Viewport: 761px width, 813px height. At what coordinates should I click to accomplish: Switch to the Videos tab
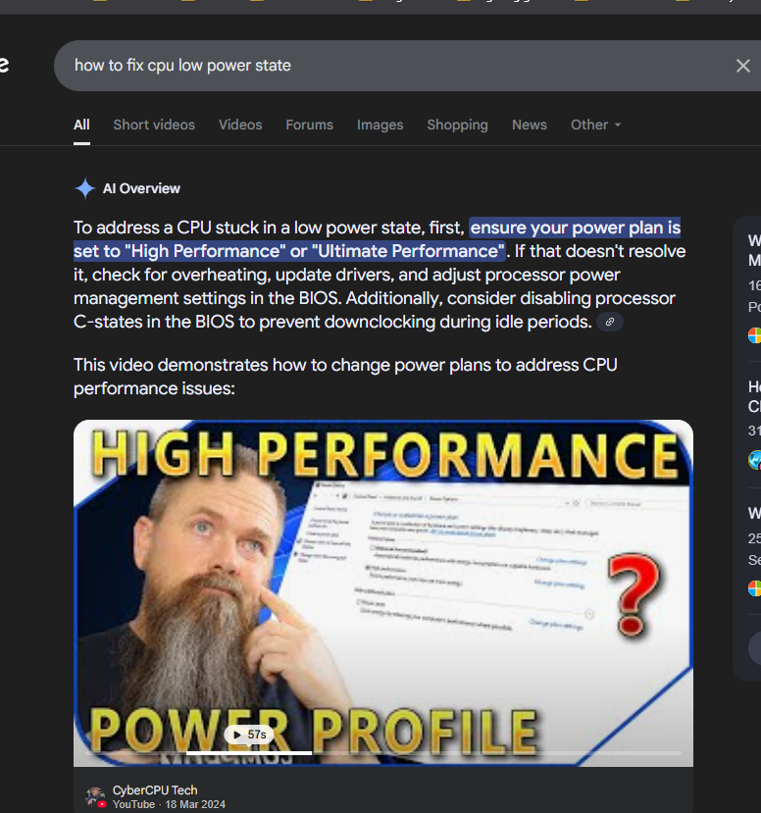240,125
